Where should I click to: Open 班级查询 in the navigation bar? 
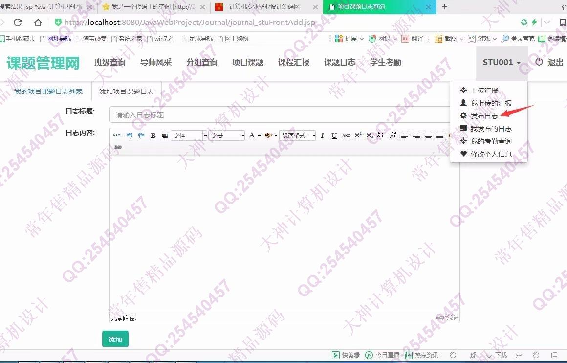[110, 62]
